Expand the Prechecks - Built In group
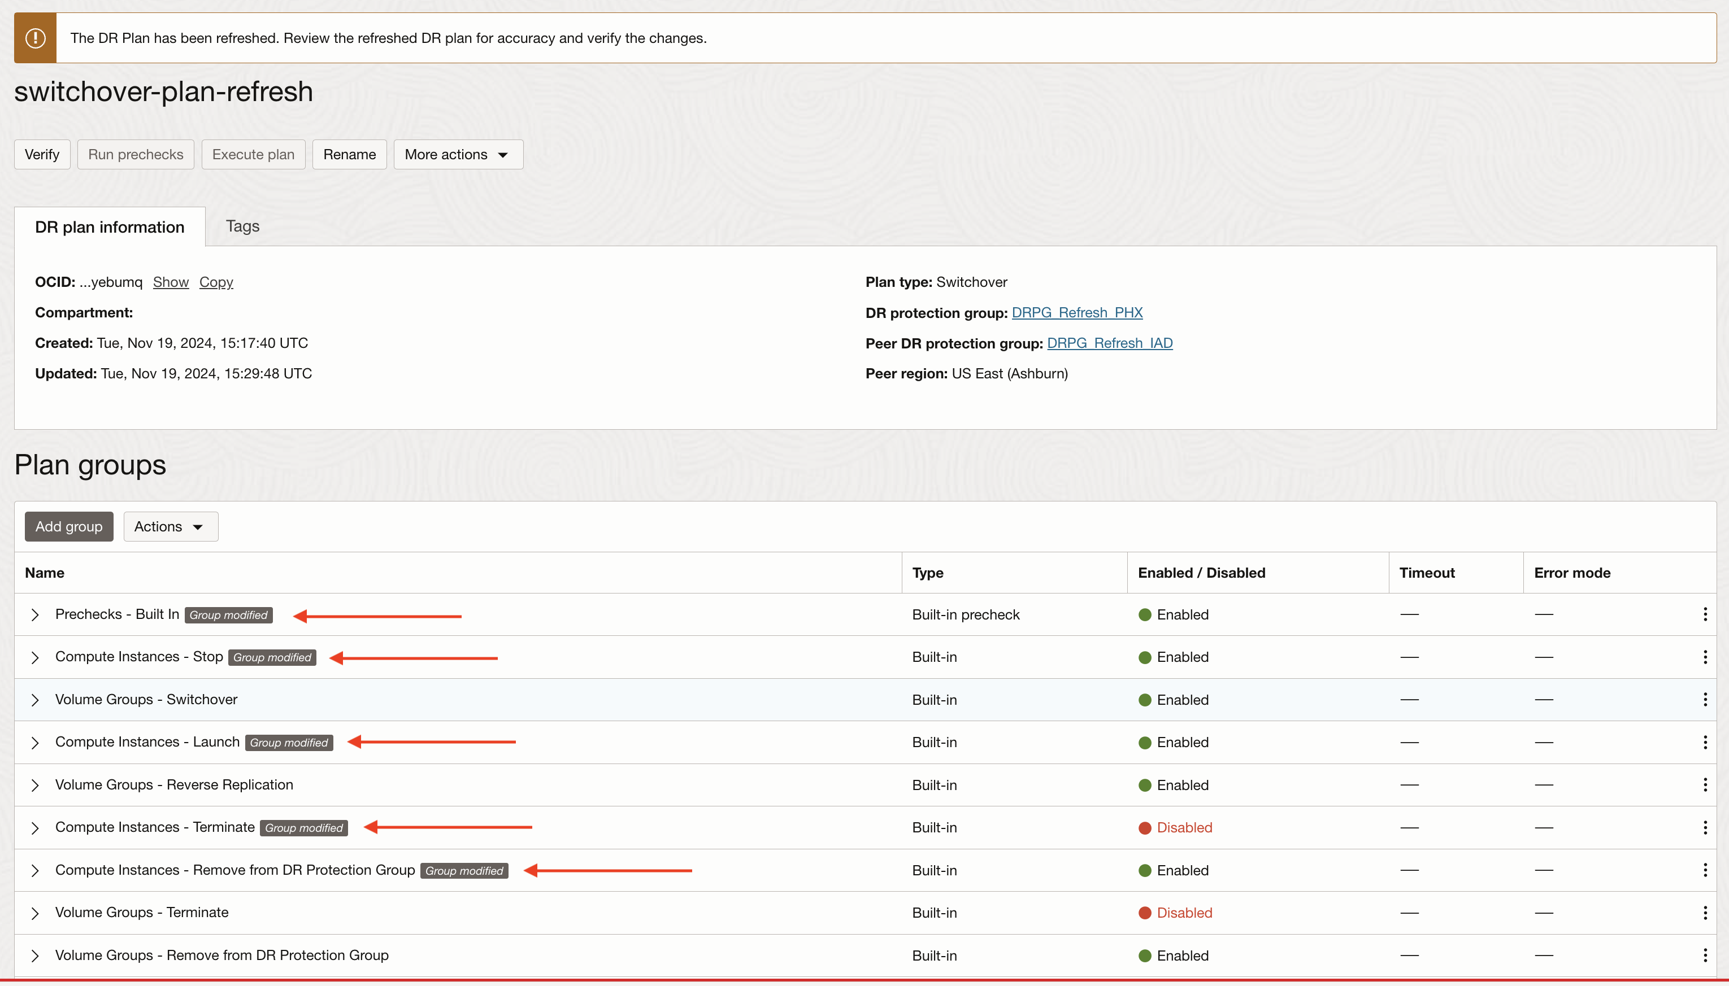 tap(35, 615)
